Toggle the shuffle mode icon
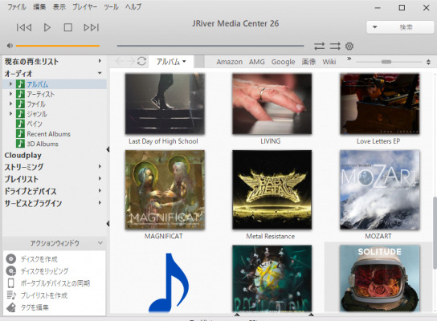 [x=335, y=46]
